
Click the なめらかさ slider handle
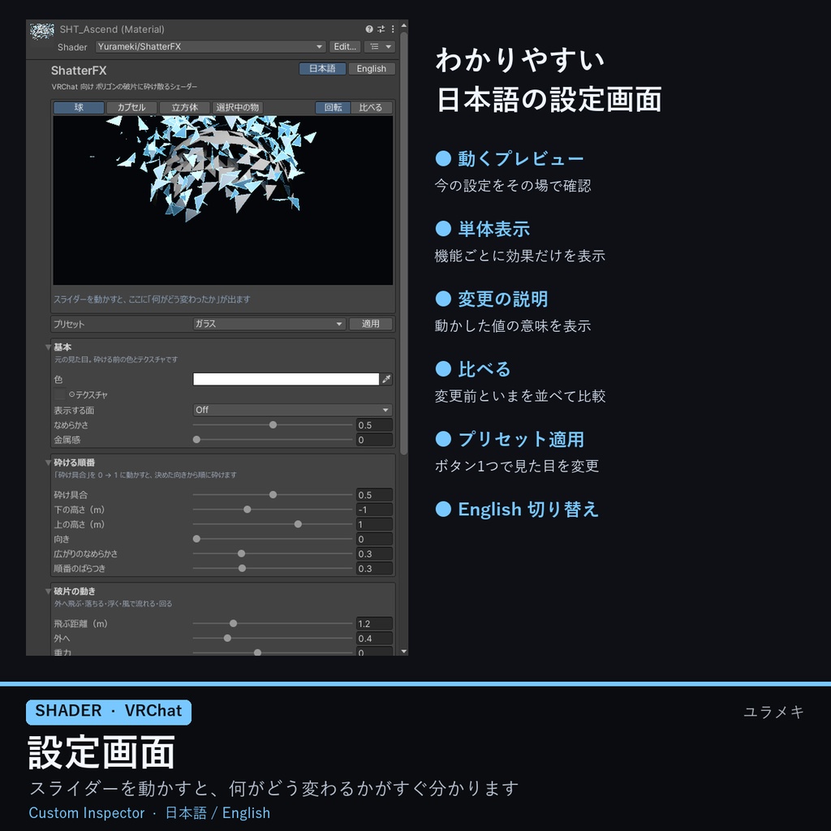[273, 425]
